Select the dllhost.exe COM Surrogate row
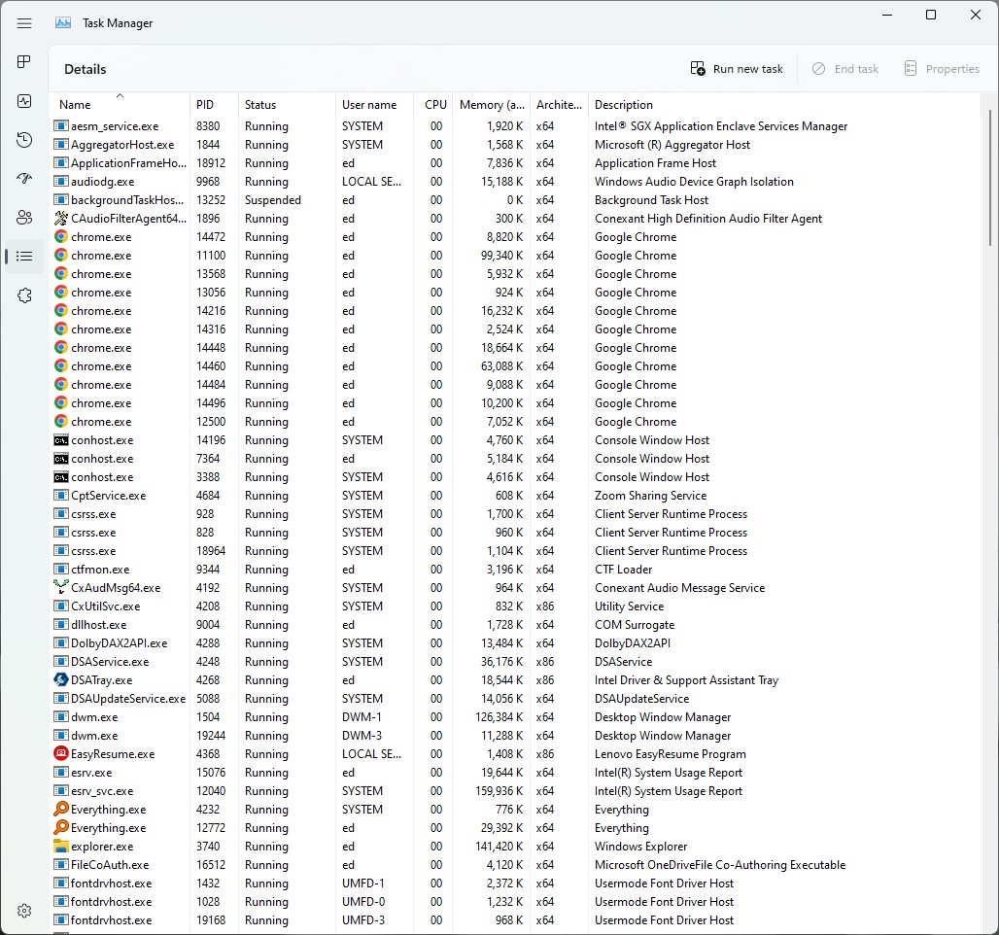Image resolution: width=999 pixels, height=935 pixels. pos(515,625)
